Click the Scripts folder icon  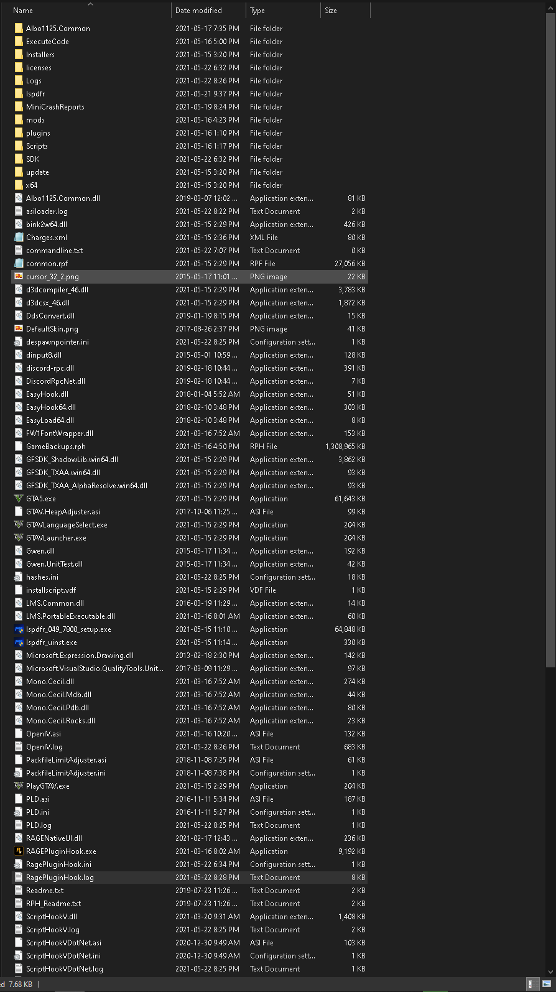tap(19, 146)
